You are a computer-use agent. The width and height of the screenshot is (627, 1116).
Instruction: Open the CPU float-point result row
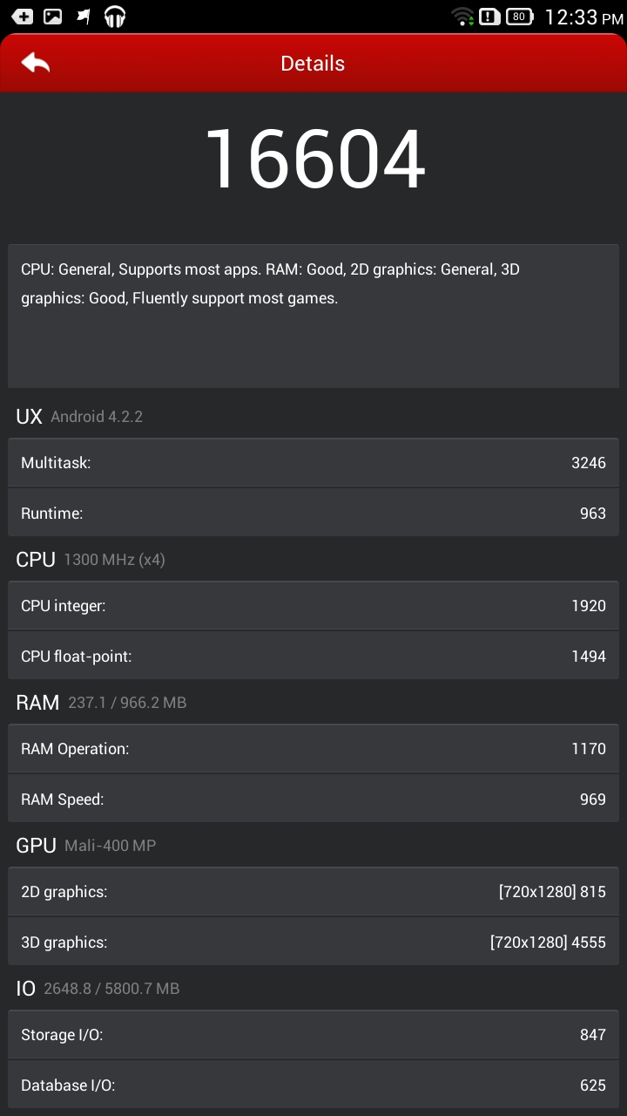tap(313, 657)
